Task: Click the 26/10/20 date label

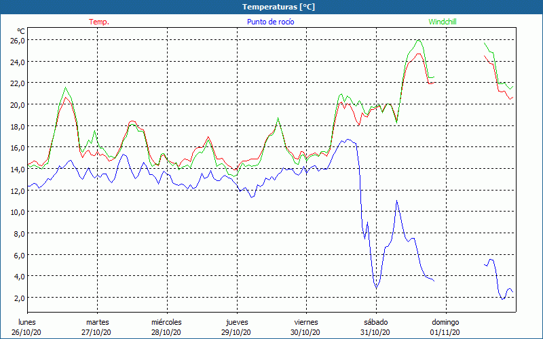Action: point(26,332)
